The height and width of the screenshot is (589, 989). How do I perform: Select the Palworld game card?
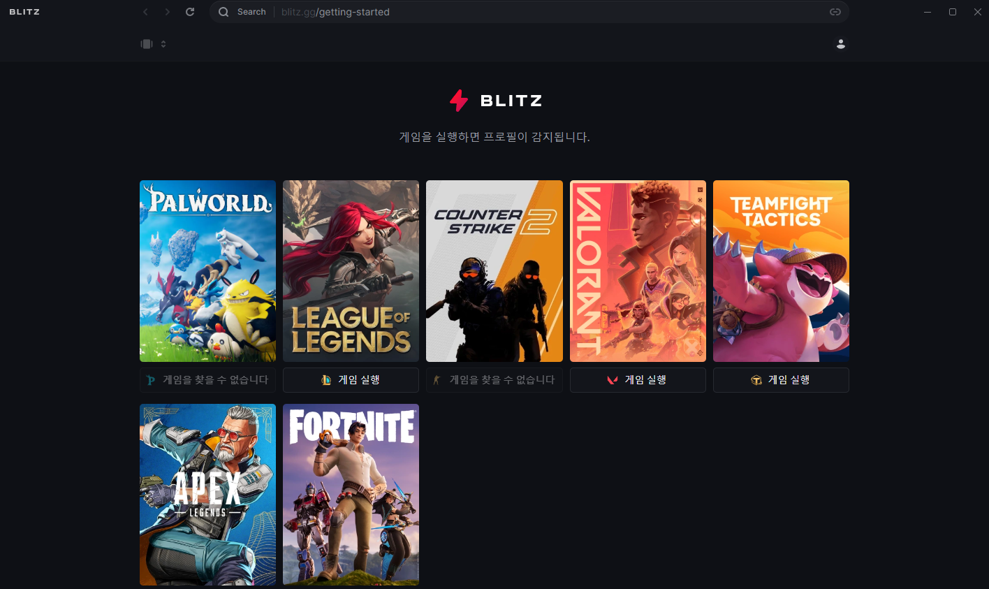coord(207,271)
